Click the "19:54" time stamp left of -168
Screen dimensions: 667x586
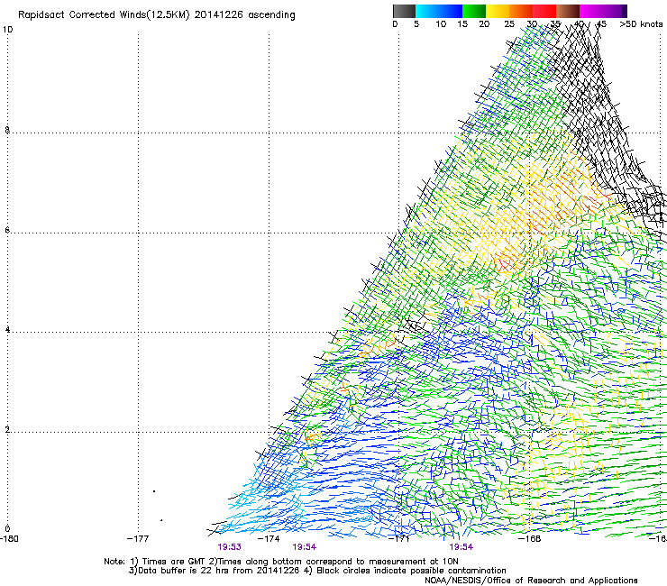pos(461,547)
